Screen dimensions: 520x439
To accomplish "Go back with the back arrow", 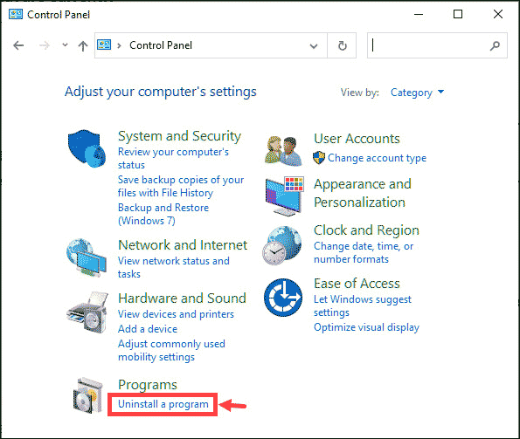I will pos(18,45).
